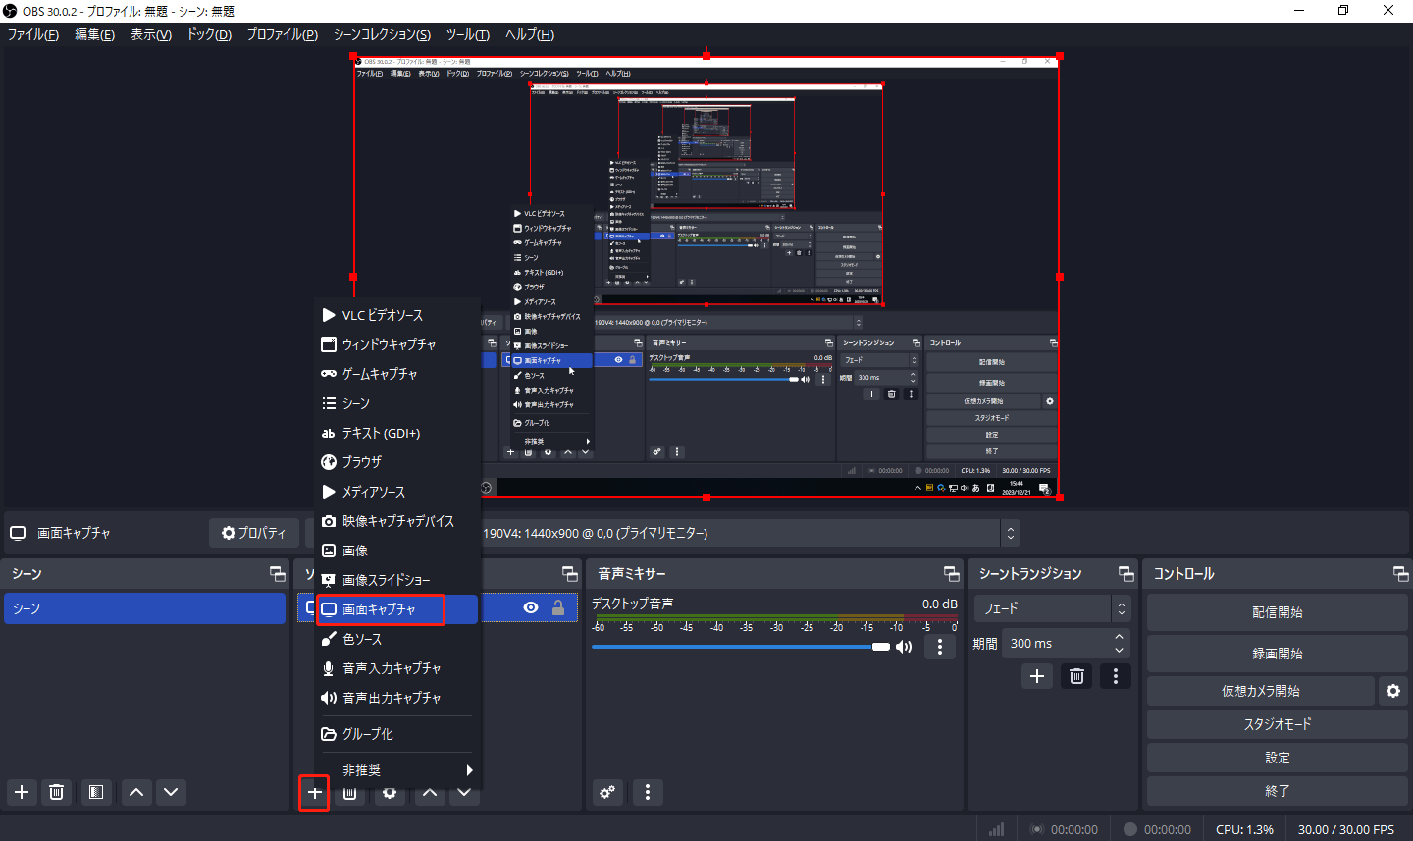Open 設定 in controls

(1278, 758)
